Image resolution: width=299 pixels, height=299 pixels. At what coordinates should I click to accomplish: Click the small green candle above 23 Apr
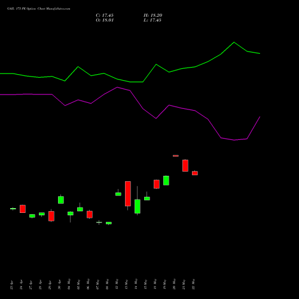(13, 209)
